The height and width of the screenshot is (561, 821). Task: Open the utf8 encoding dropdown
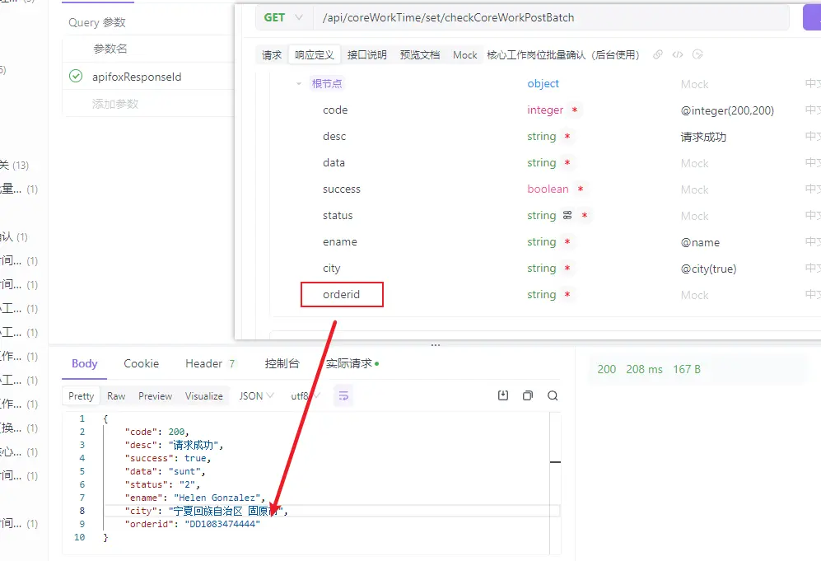click(x=305, y=396)
